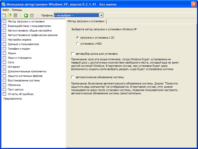The height and width of the screenshot is (149, 198).
Task: Tick checkbox next to 'Языки'
Action: [x=5, y=53]
